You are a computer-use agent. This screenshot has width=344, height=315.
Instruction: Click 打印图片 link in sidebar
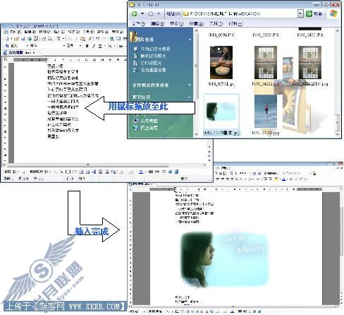[x=151, y=63]
